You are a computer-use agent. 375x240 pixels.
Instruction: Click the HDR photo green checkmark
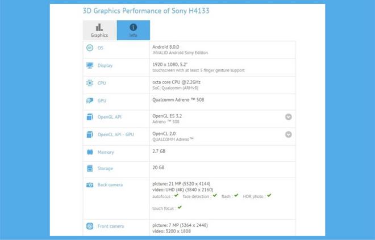(x=269, y=196)
